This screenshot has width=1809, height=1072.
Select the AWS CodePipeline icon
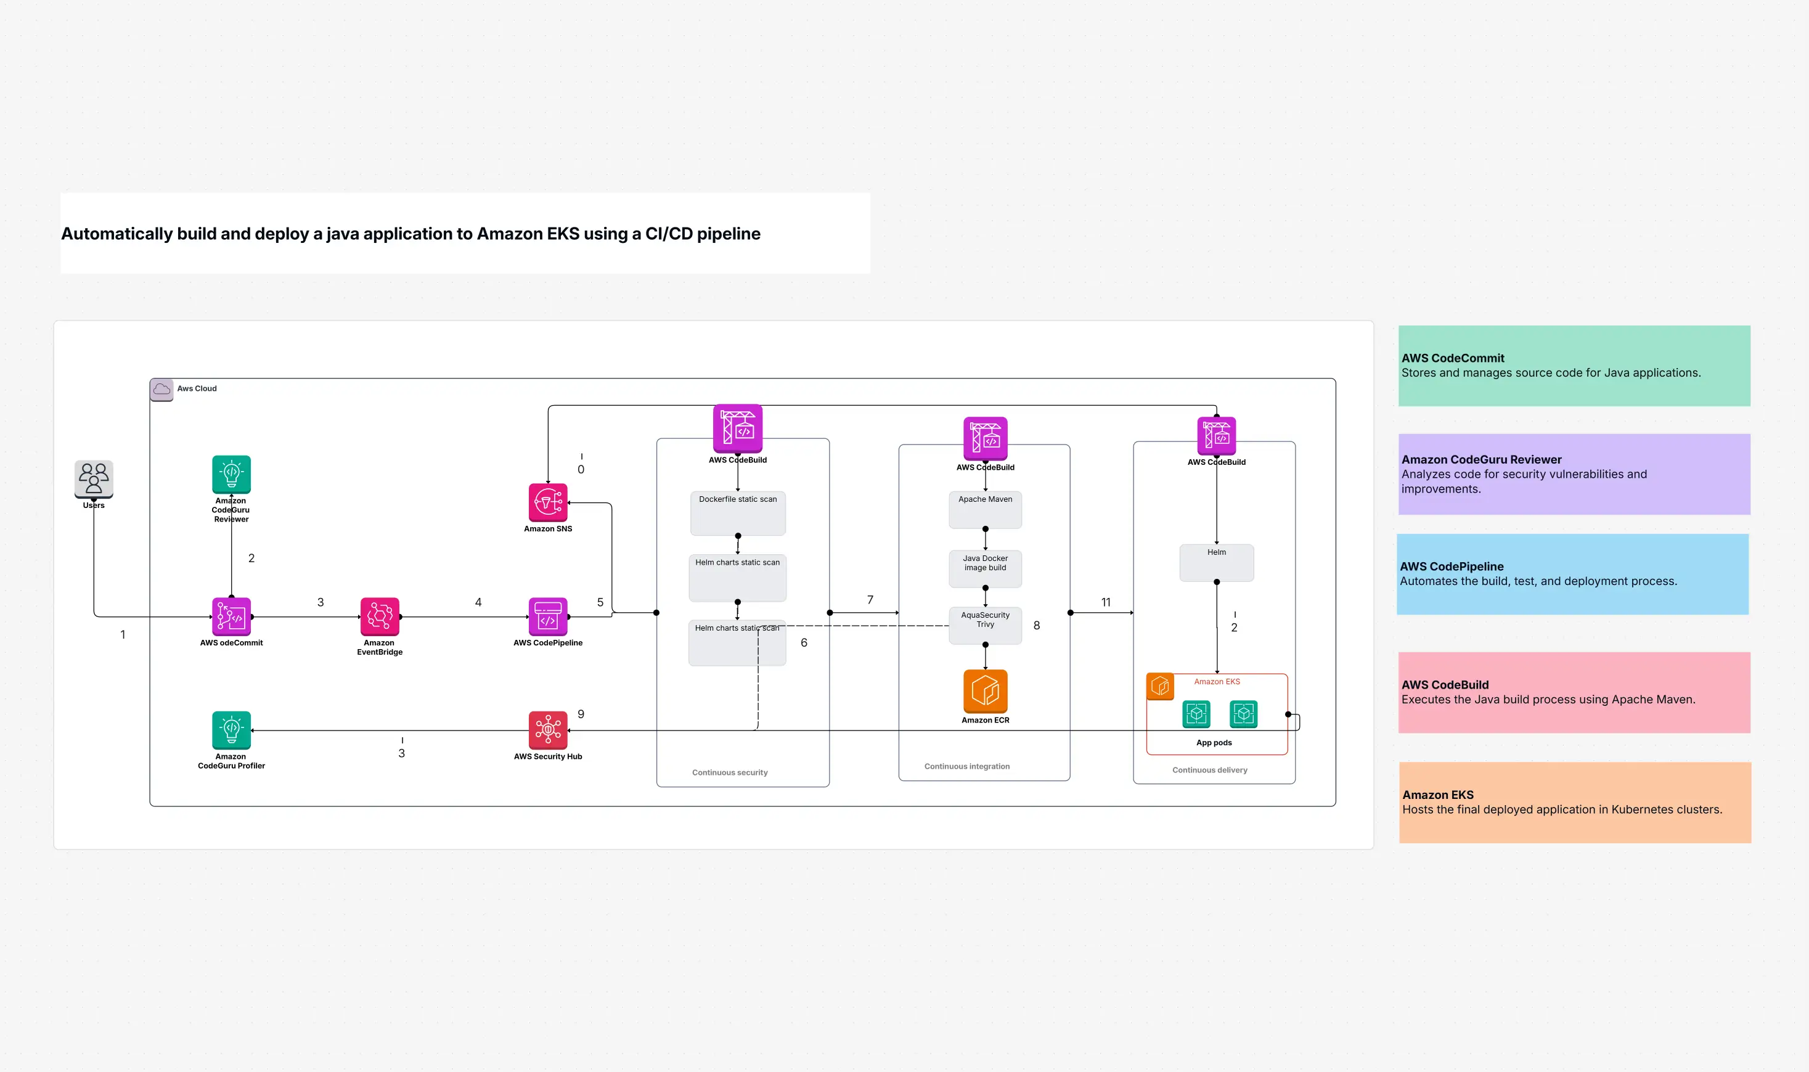click(x=549, y=618)
